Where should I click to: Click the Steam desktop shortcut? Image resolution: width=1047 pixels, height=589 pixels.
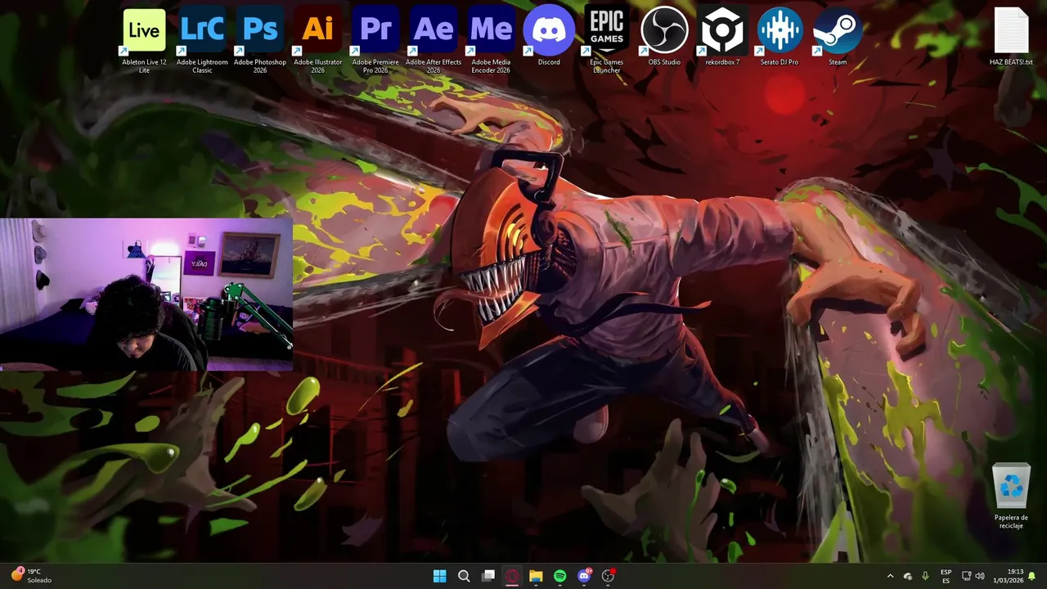[838, 37]
